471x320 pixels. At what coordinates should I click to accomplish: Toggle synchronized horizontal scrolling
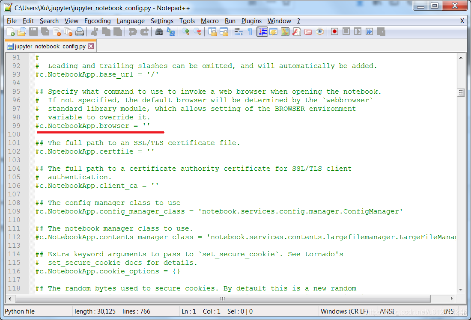pyautogui.click(x=224, y=32)
